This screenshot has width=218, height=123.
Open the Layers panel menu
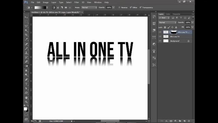coord(193,14)
